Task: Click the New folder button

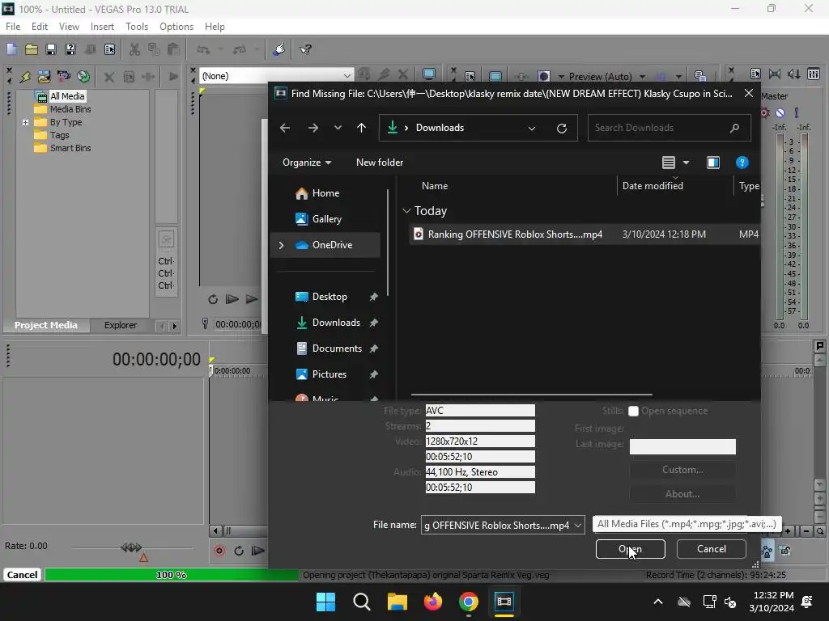Action: (380, 163)
